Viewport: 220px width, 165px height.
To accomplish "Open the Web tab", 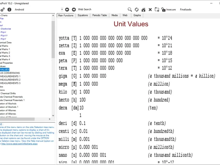I will pos(125,15).
